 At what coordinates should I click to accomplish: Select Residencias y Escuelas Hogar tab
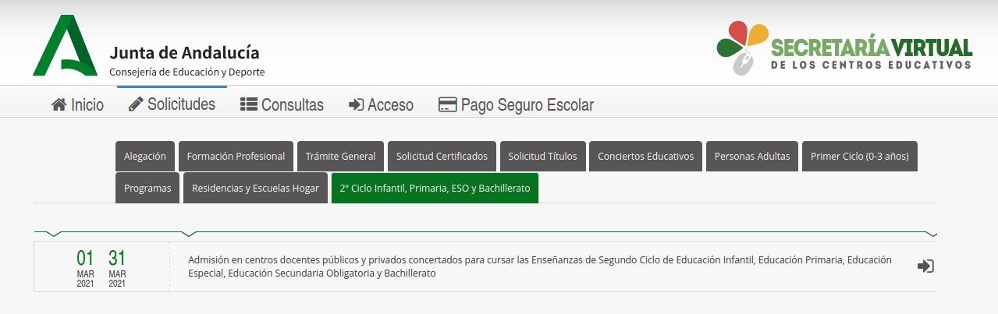point(256,189)
